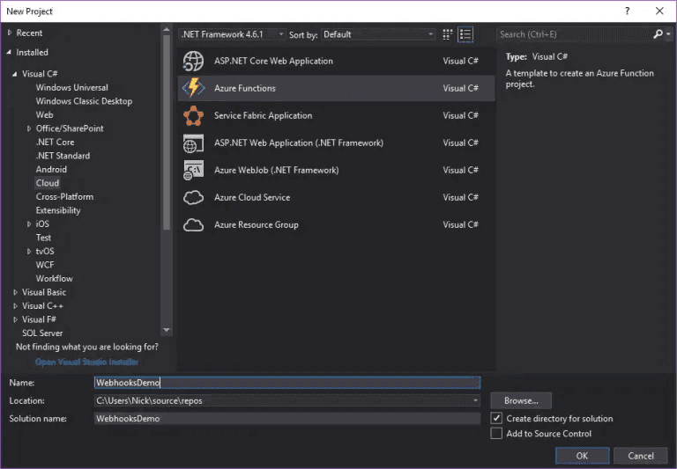677x469 pixels.
Task: Expand the Visual Basic tree node
Action: (x=15, y=292)
